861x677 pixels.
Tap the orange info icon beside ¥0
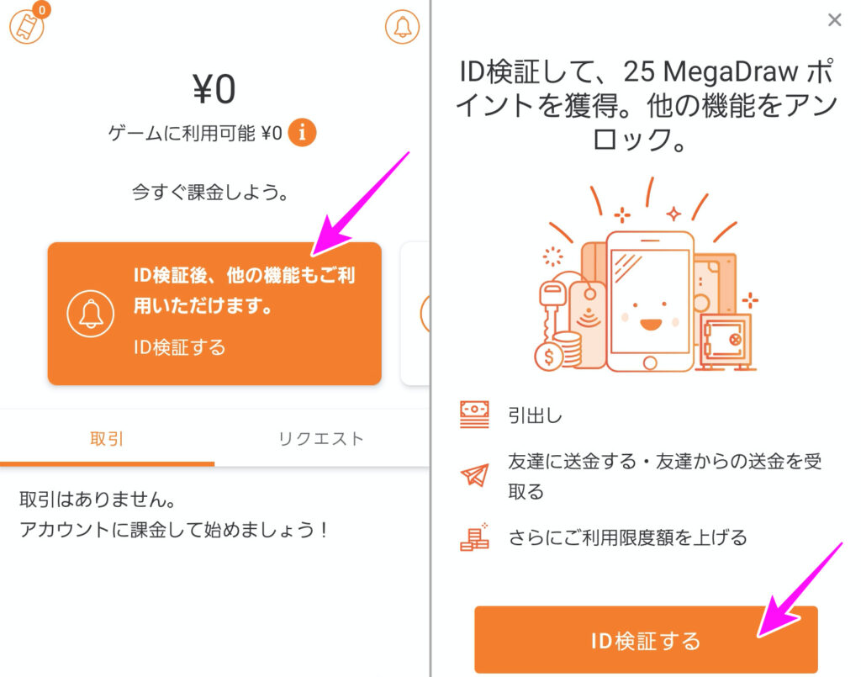[302, 132]
